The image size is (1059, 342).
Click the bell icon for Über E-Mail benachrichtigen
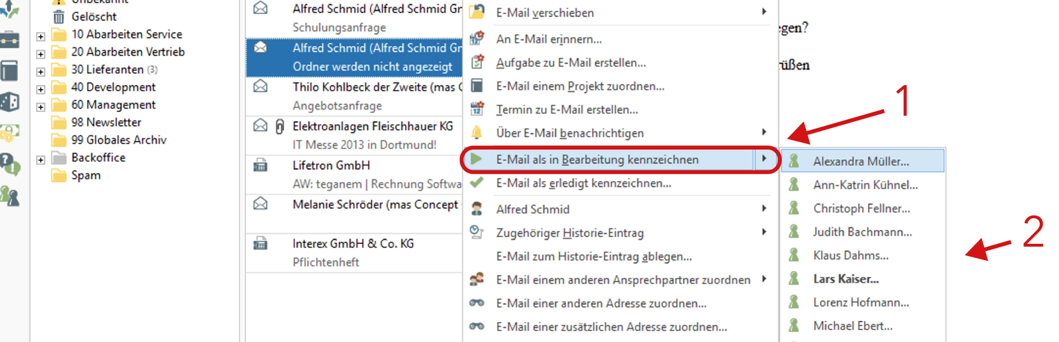coord(477,132)
